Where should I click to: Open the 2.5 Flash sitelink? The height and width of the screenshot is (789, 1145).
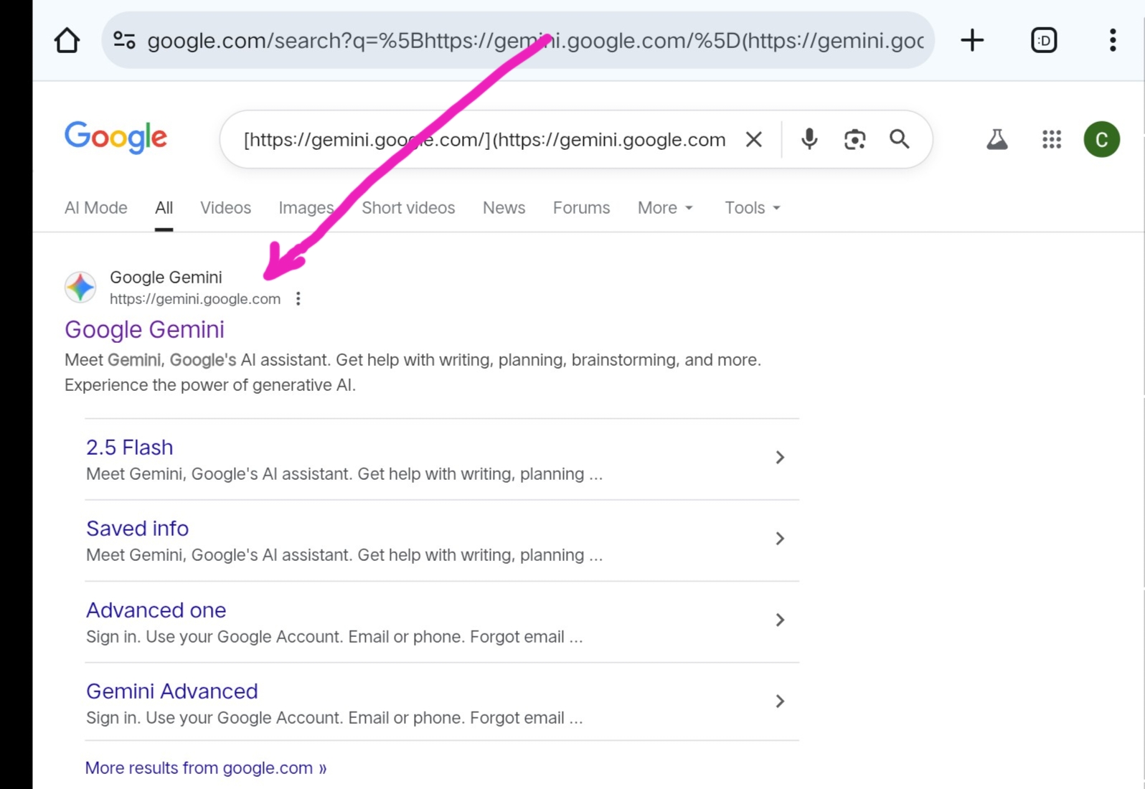click(x=130, y=448)
